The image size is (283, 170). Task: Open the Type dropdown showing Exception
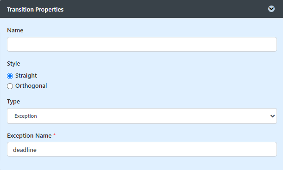click(142, 116)
